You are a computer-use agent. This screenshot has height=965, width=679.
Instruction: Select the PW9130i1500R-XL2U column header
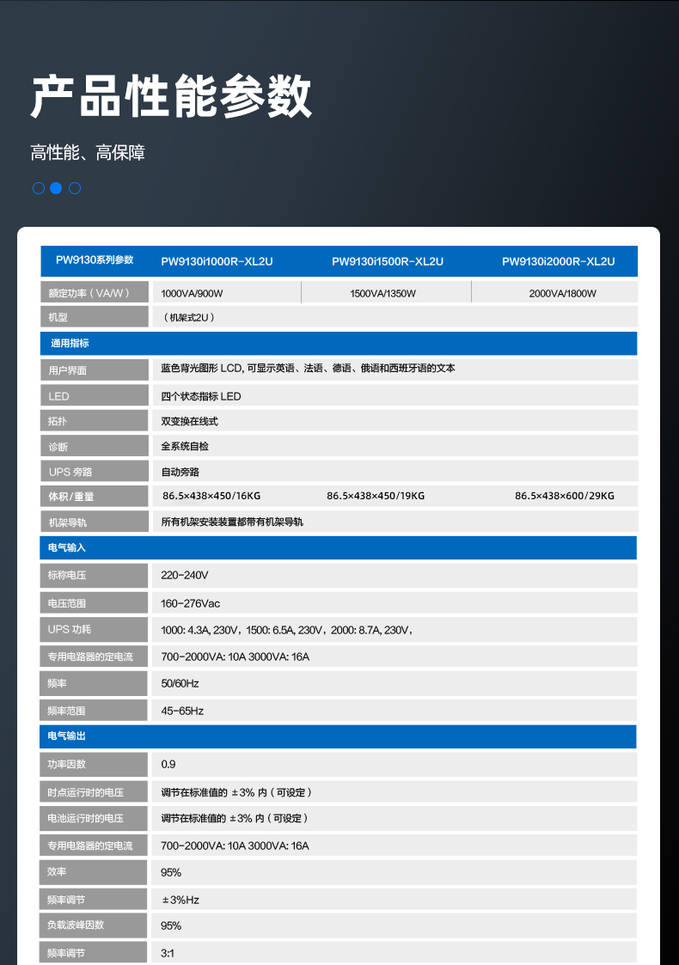point(388,261)
